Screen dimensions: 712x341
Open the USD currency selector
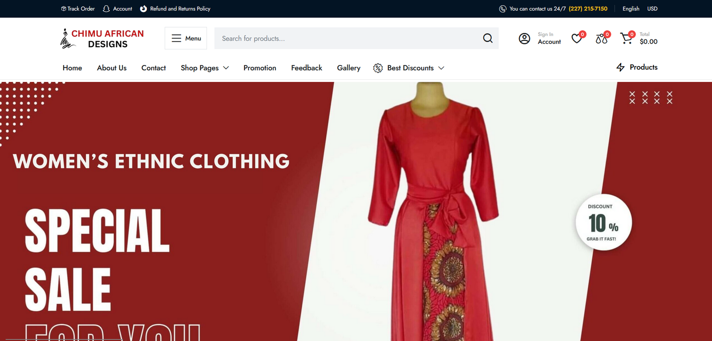[x=652, y=9]
